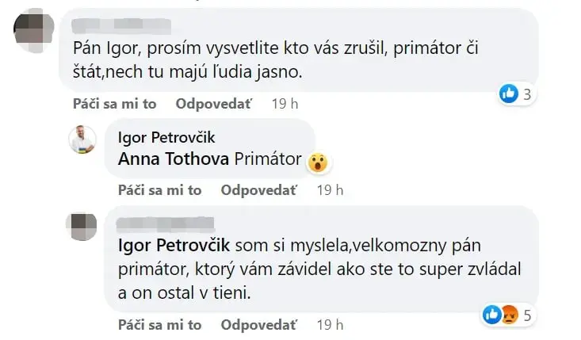581x340 pixels.
Task: Click Igor Petrovčik's profile picture
Action: [82, 139]
